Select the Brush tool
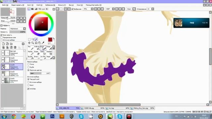This screenshot has width=212, height=119. (43, 48)
